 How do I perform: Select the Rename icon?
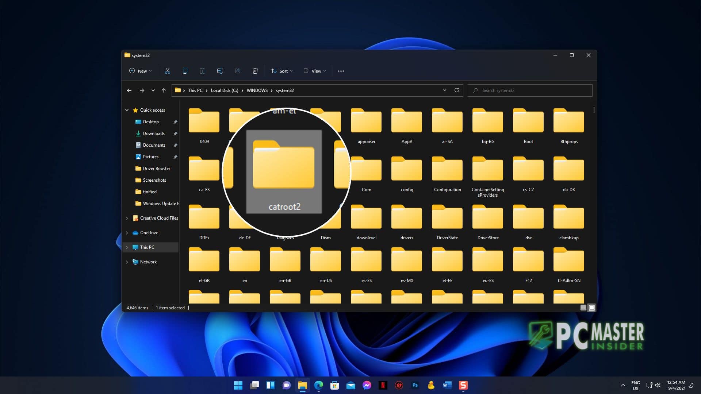[x=220, y=71]
